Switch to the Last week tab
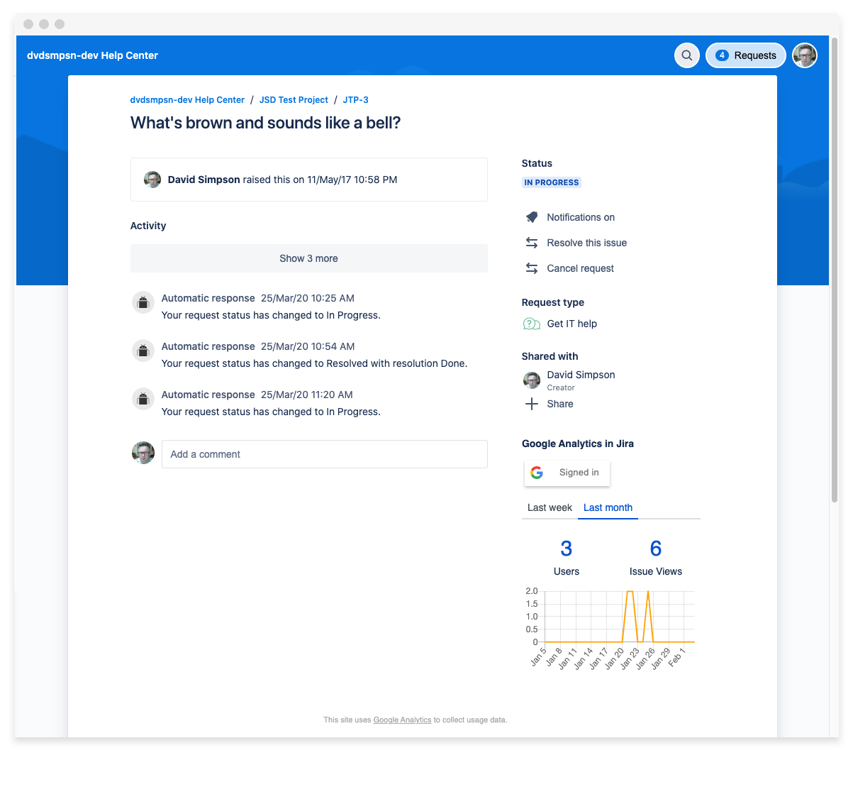Image resolution: width=853 pixels, height=787 pixels. pyautogui.click(x=550, y=507)
